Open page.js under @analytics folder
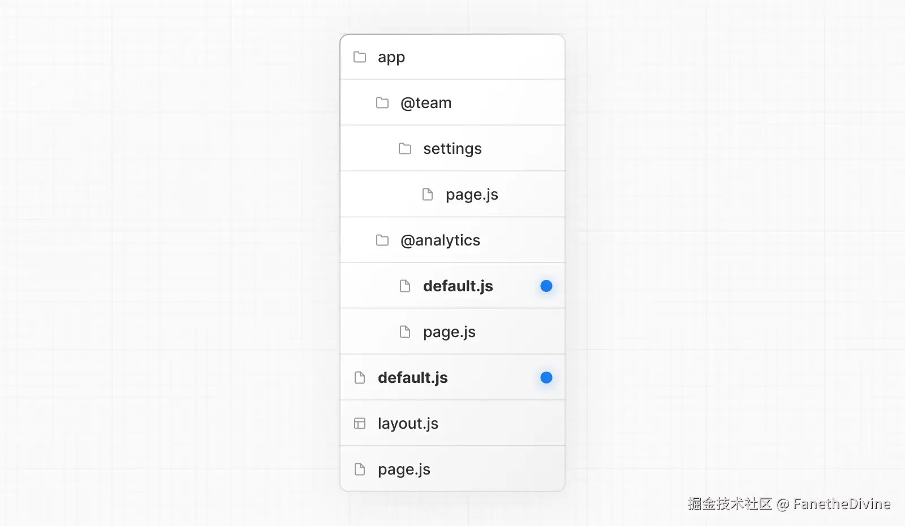 click(449, 332)
